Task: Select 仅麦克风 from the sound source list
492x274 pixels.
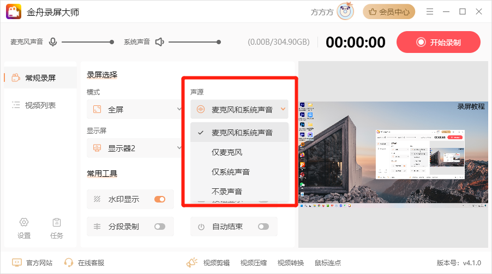Action: click(x=227, y=152)
